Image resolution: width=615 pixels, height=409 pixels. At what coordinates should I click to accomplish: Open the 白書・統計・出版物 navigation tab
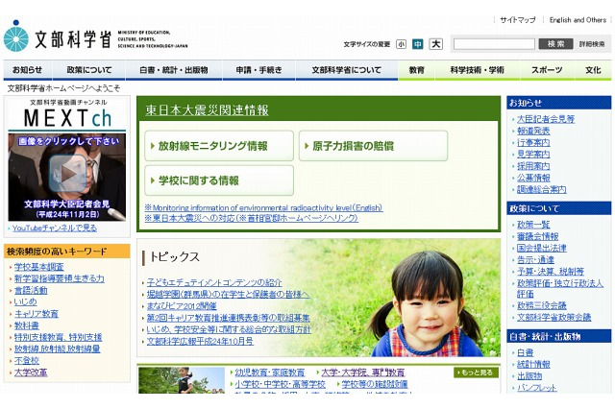(x=174, y=70)
